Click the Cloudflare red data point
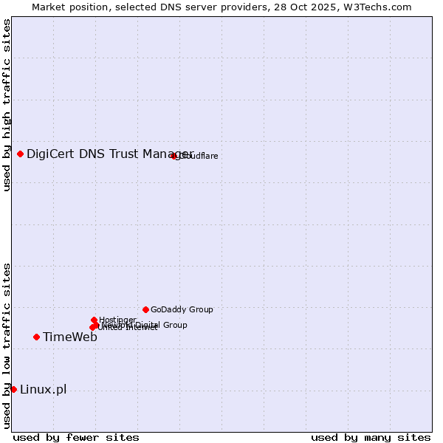The image size is (443, 443). click(x=174, y=156)
